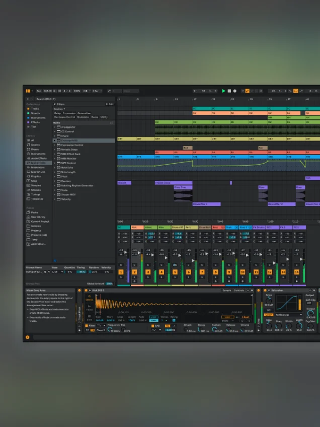The height and width of the screenshot is (427, 320).
Task: Open the 1 Bar quantization menu
Action: pos(97,91)
